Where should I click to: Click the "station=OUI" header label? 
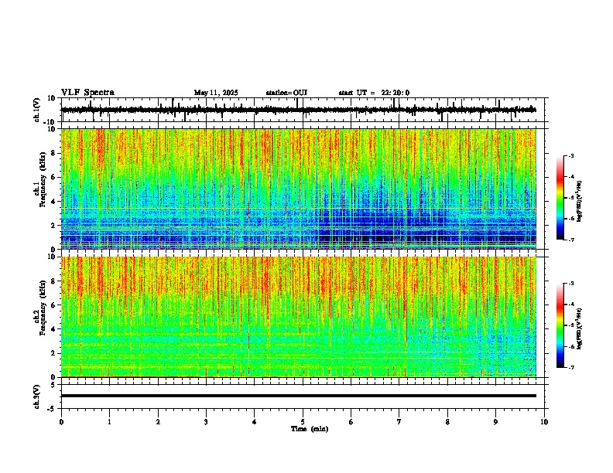286,93
